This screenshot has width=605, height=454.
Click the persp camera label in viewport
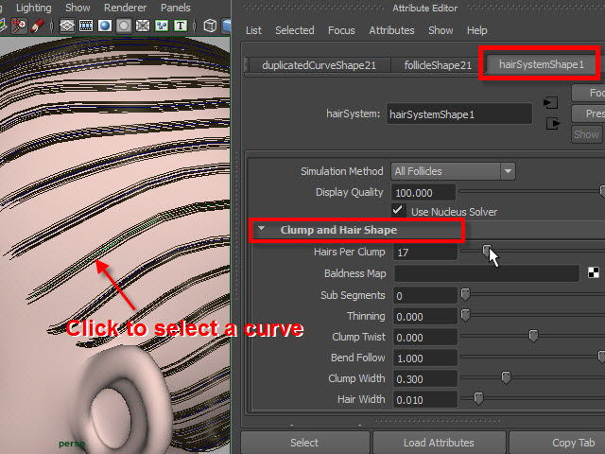tap(72, 444)
